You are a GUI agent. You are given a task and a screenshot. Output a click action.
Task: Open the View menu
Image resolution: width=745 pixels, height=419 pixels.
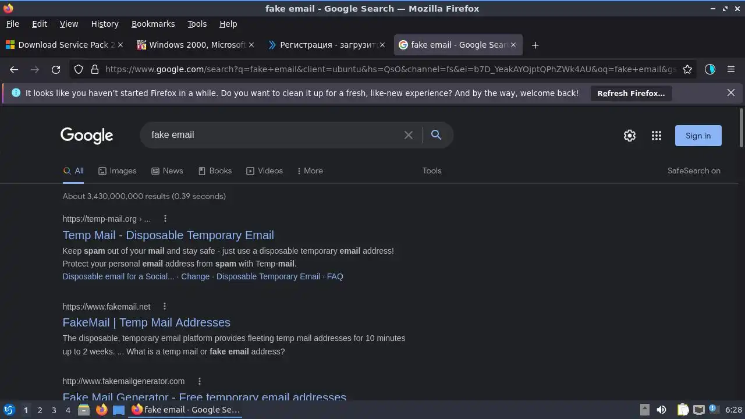[x=69, y=24]
